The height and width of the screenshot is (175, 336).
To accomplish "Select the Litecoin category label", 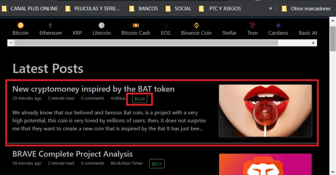I will (x=101, y=33).
